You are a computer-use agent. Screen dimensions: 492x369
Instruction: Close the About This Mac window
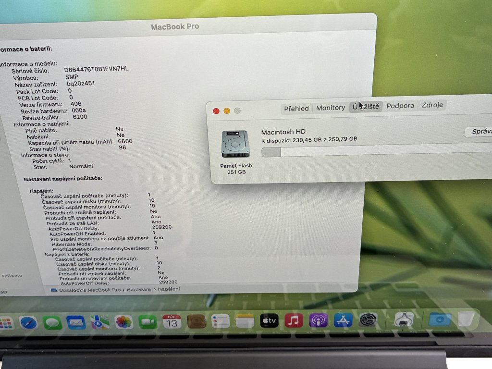point(216,111)
